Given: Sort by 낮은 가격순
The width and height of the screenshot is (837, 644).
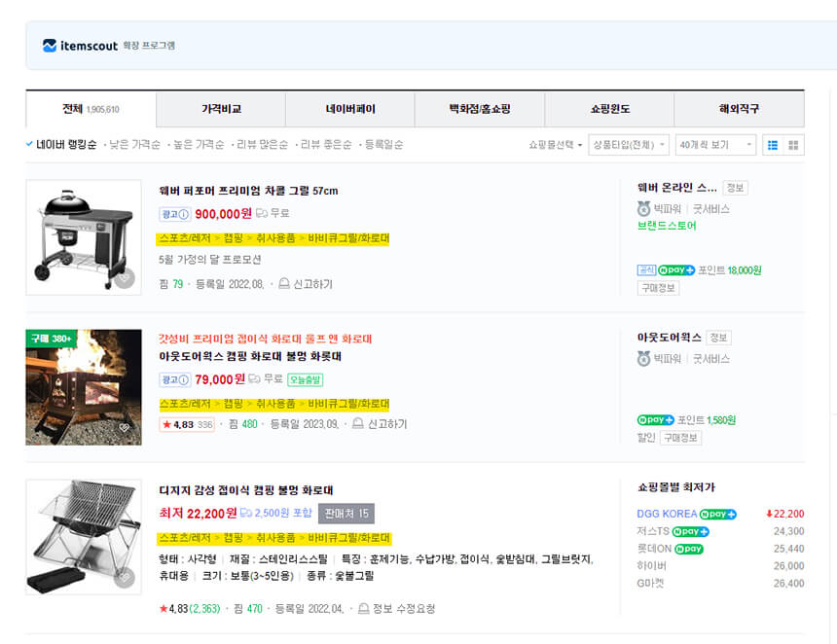Looking at the screenshot, I should 134,145.
